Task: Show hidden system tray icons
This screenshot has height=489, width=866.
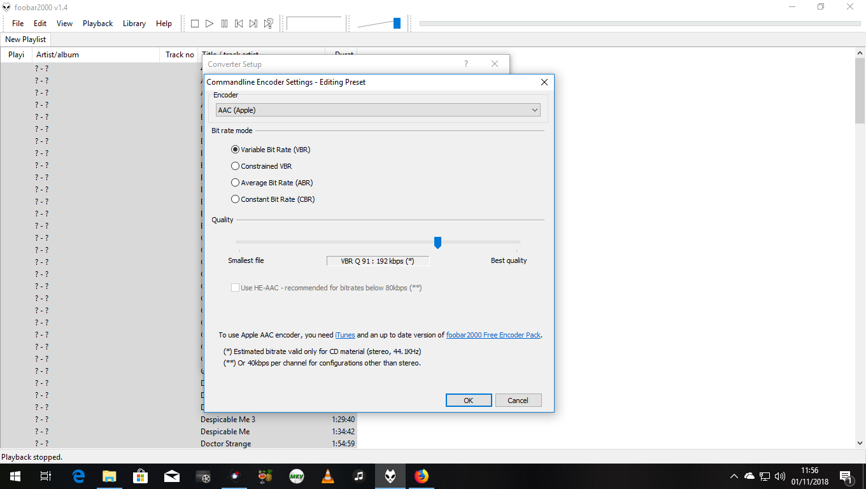Action: tap(734, 476)
